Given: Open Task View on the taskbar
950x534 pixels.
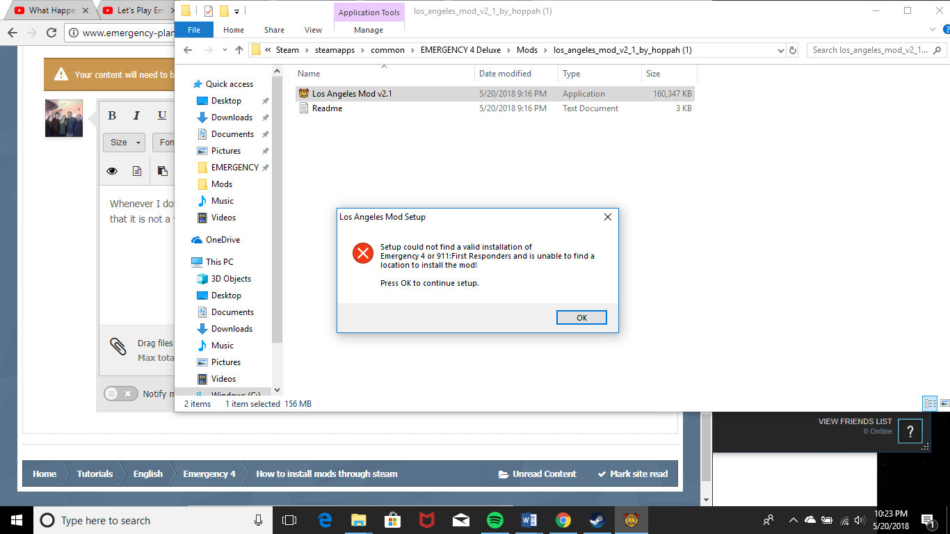Looking at the screenshot, I should [x=289, y=520].
